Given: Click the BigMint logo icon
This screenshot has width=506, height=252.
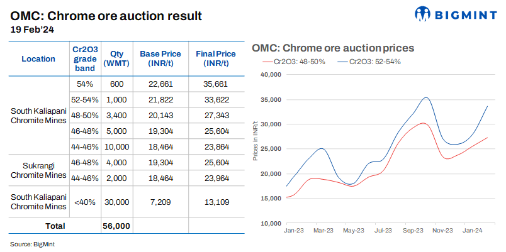Looking at the screenshot, I should [x=423, y=13].
